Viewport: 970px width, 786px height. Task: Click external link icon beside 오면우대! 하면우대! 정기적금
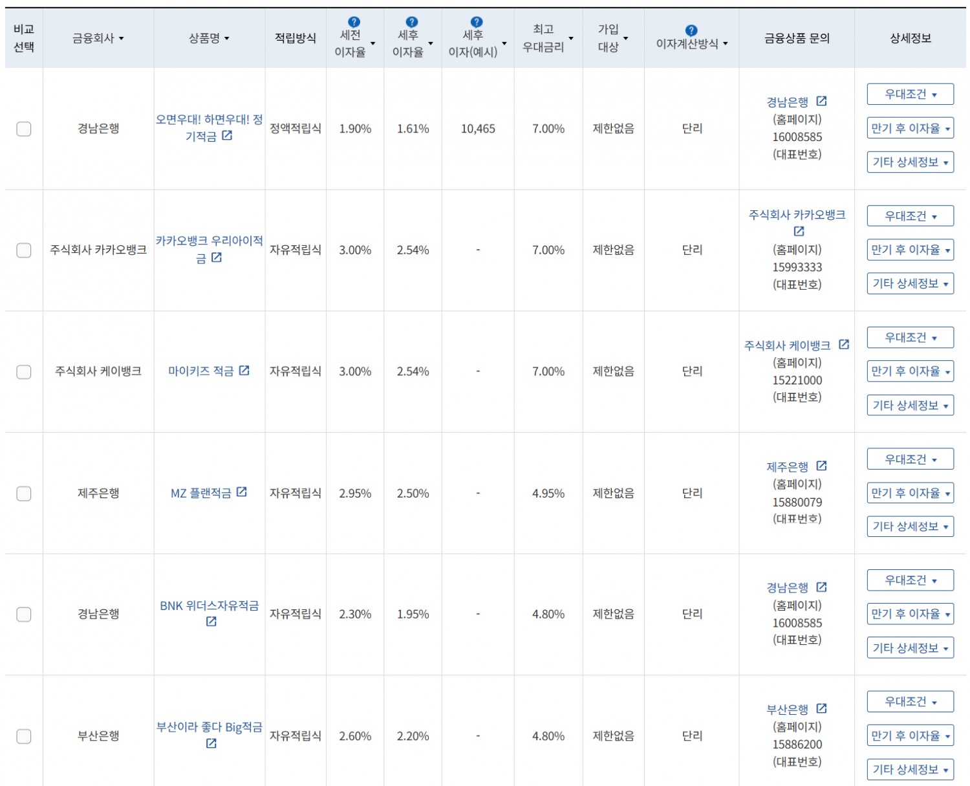coord(227,136)
